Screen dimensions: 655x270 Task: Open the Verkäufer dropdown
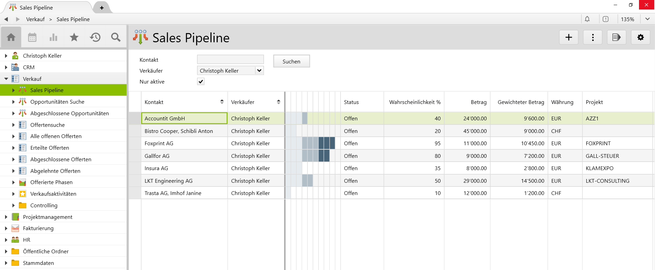click(259, 71)
